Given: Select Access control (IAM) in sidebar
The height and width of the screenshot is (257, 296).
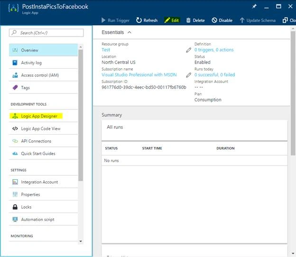Looking at the screenshot, I should (x=43, y=75).
